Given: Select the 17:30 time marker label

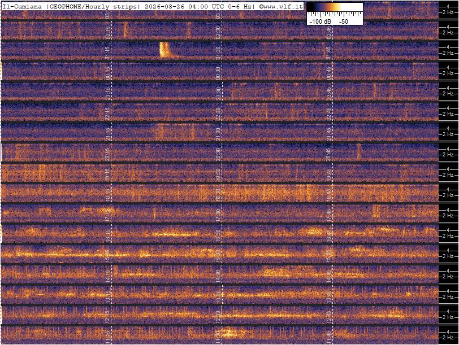Looking at the screenshot, I should (x=218, y=214).
